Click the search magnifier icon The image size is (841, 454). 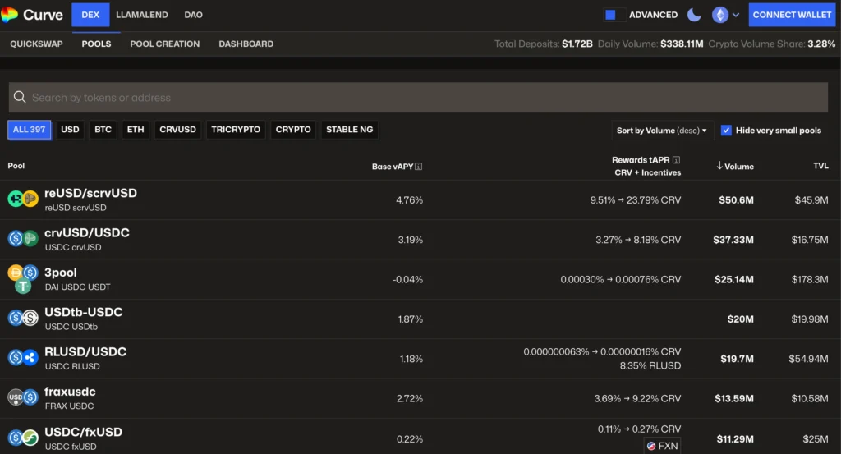tap(20, 97)
